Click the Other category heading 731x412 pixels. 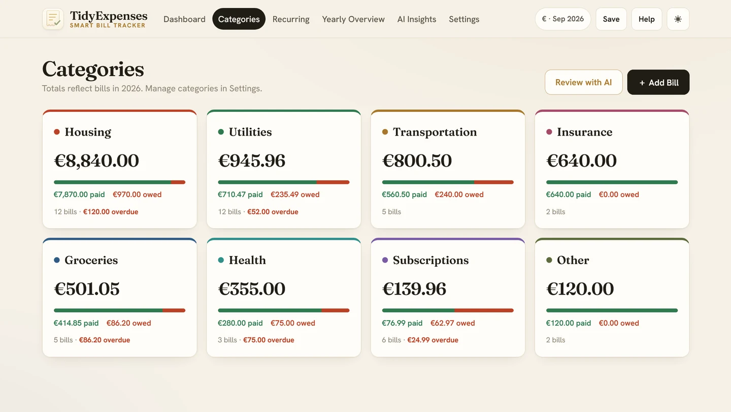click(x=573, y=260)
